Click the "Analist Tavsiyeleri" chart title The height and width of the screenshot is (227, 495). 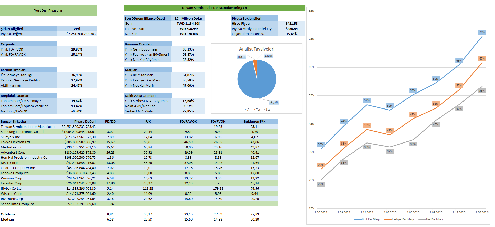point(257,49)
